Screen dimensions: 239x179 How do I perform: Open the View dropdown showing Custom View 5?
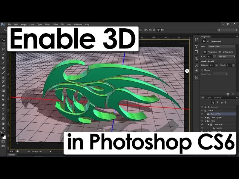coord(221,46)
